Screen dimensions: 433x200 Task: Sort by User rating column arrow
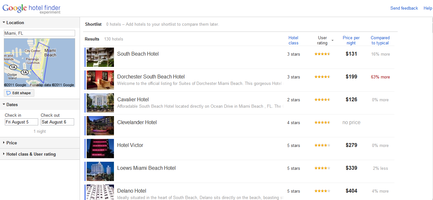333,40
